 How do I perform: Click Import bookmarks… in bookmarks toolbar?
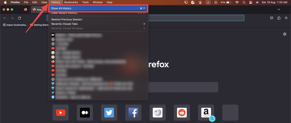coord(15,25)
